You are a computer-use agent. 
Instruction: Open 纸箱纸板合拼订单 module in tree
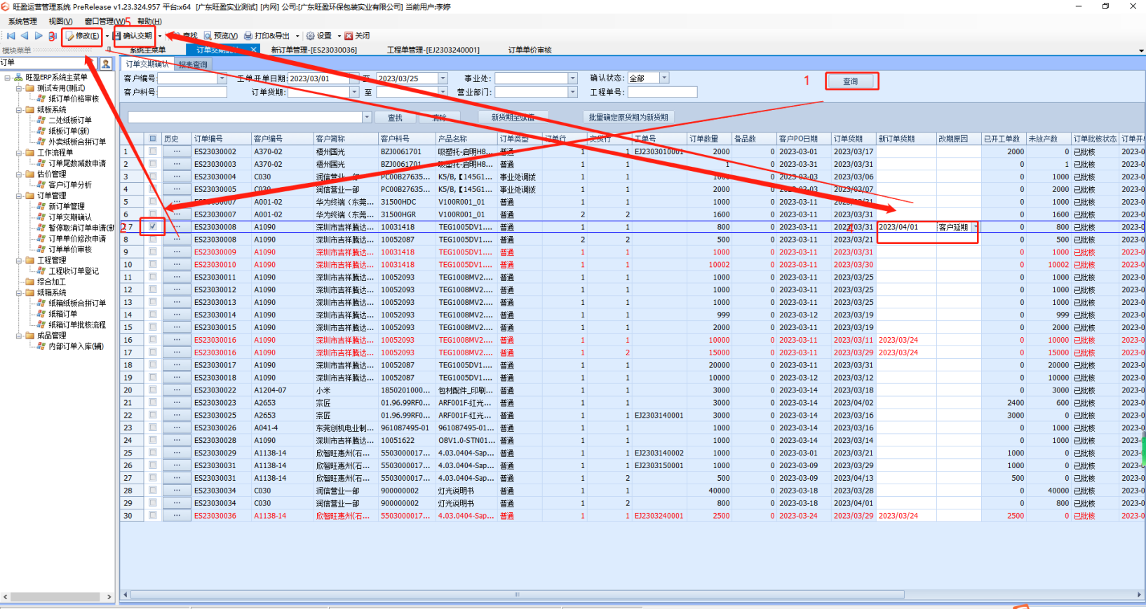point(77,303)
